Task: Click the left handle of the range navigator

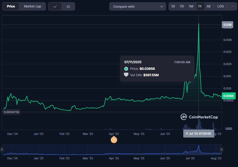Action: (x=2, y=149)
